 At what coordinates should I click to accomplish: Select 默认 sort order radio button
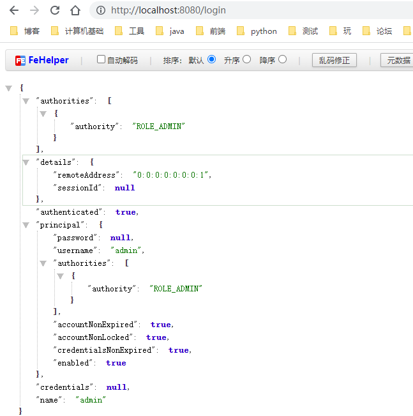click(x=211, y=59)
